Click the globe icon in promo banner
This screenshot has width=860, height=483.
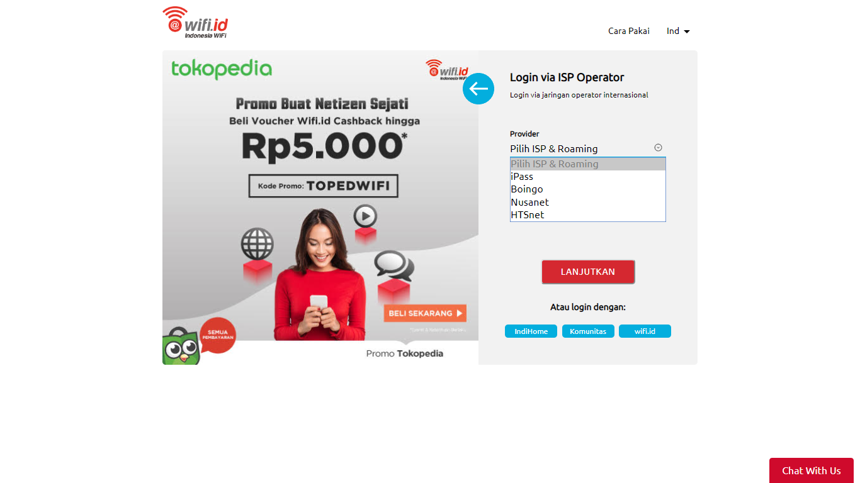pyautogui.click(x=257, y=243)
